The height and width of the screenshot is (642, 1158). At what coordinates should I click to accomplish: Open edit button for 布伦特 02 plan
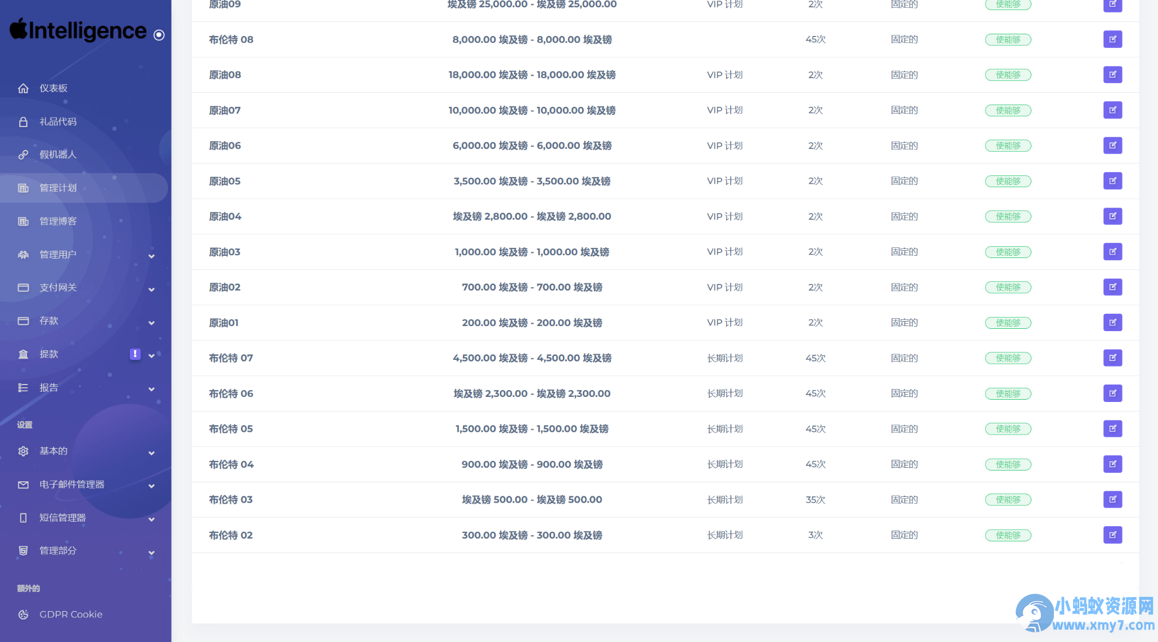(x=1112, y=535)
